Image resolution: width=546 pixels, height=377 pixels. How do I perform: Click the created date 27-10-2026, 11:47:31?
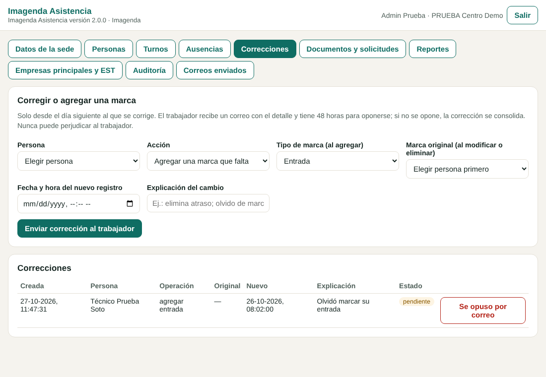[x=39, y=305]
